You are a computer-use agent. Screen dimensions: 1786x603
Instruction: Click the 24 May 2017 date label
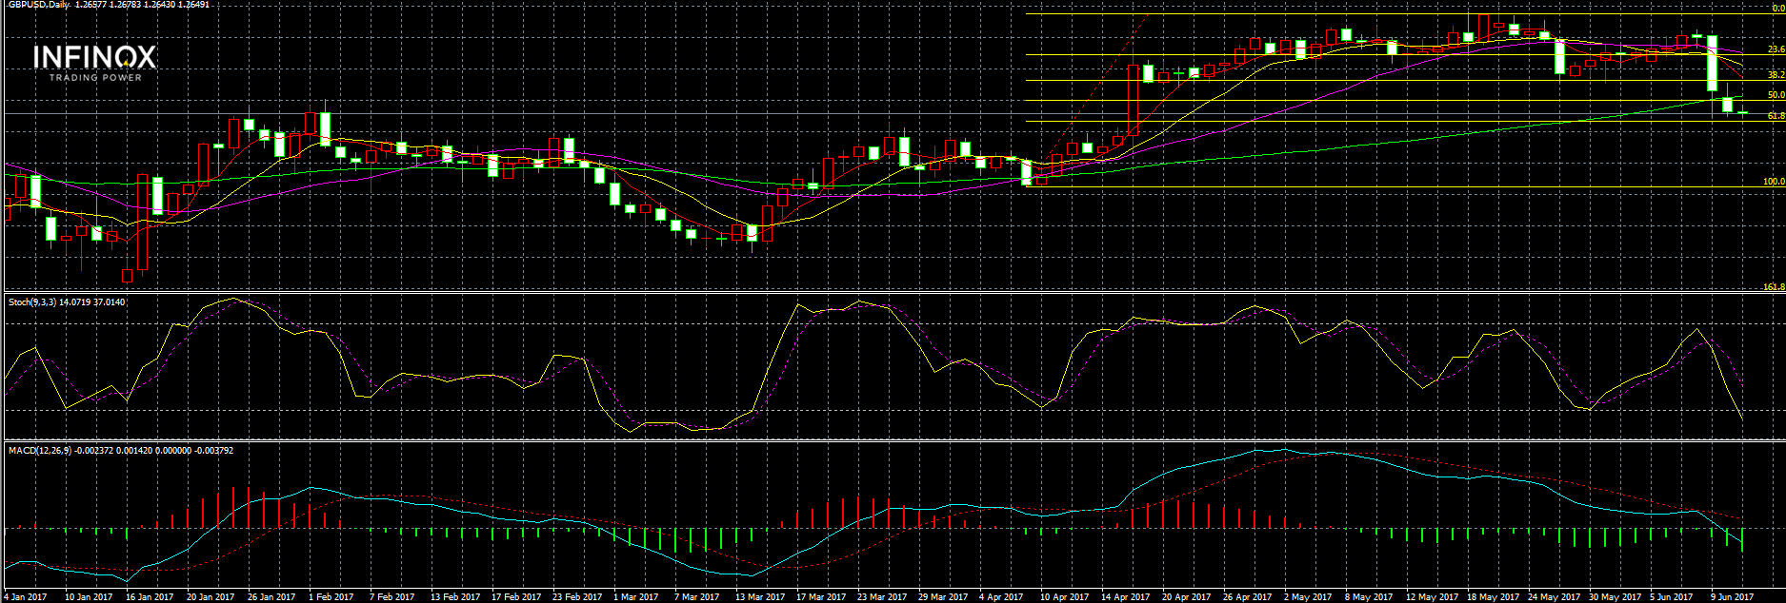tap(1554, 597)
